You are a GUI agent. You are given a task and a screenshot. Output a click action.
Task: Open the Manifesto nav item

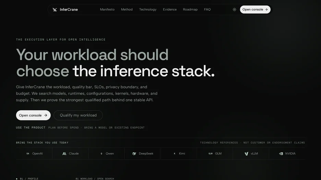click(x=107, y=10)
